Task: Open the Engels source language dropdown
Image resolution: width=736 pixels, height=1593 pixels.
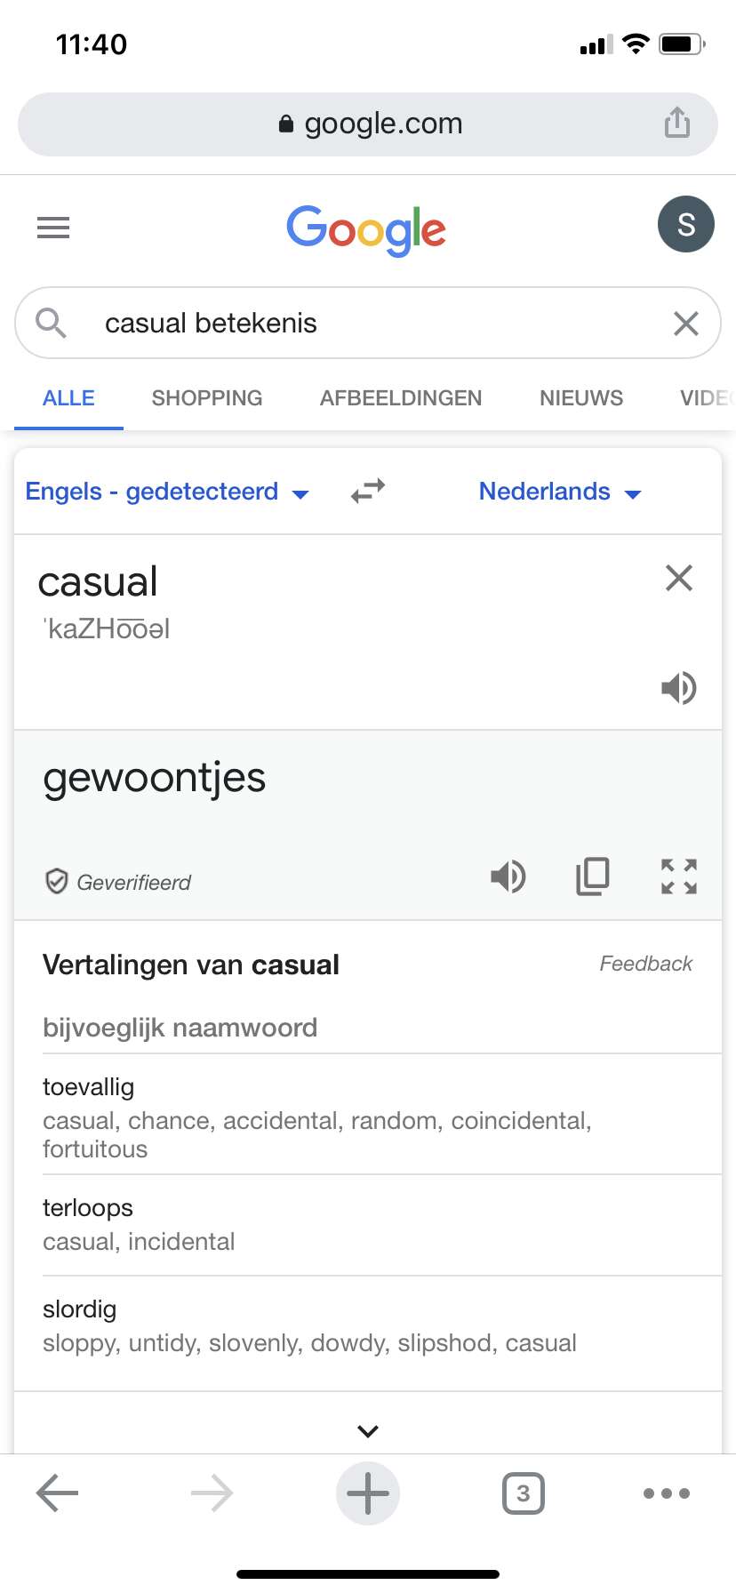Action: (x=167, y=492)
